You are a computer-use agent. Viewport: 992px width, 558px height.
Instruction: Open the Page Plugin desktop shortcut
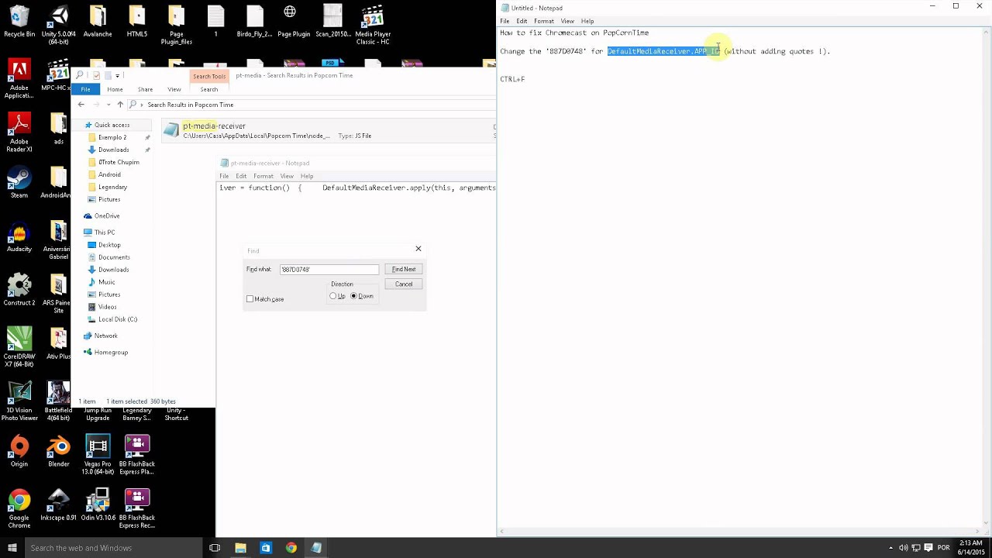pyautogui.click(x=294, y=21)
